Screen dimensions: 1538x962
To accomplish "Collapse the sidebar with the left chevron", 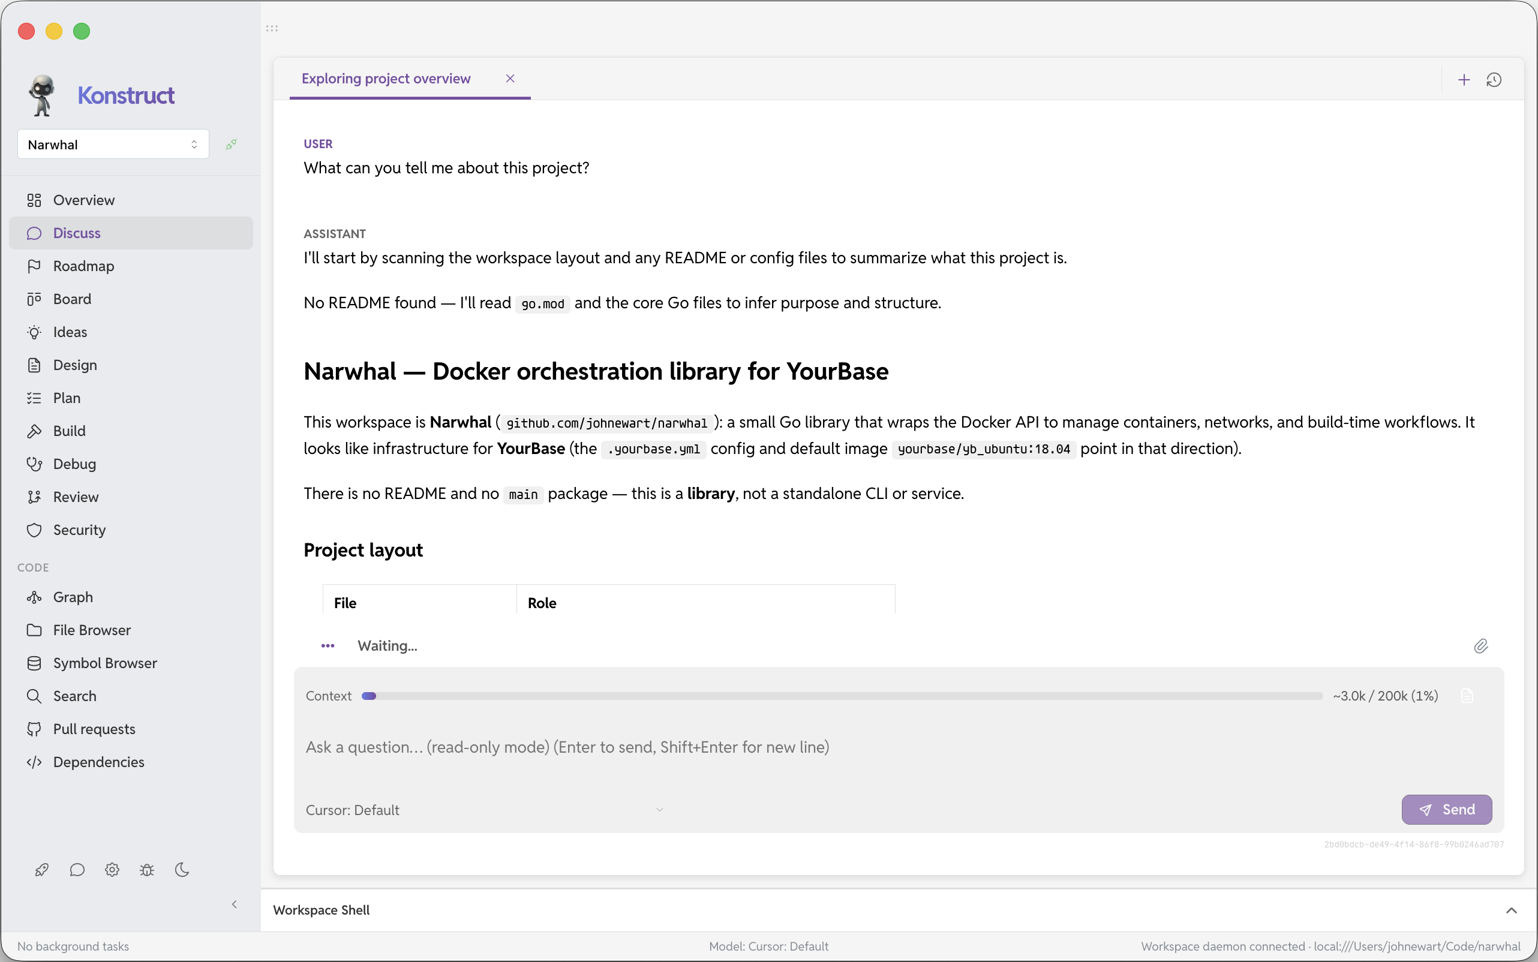I will pos(235,905).
